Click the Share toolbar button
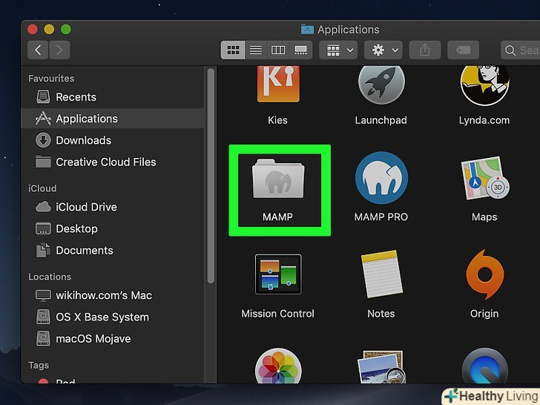The width and height of the screenshot is (540, 405). click(x=425, y=50)
